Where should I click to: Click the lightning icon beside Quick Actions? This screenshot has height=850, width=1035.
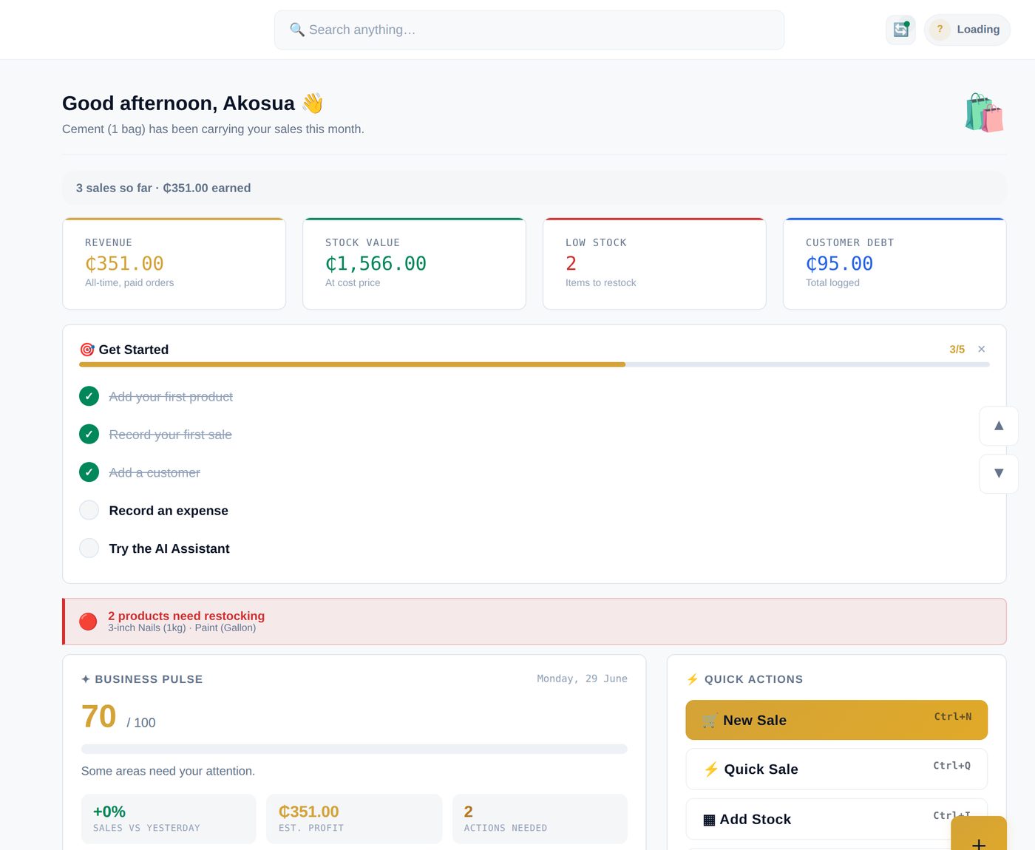coord(693,679)
